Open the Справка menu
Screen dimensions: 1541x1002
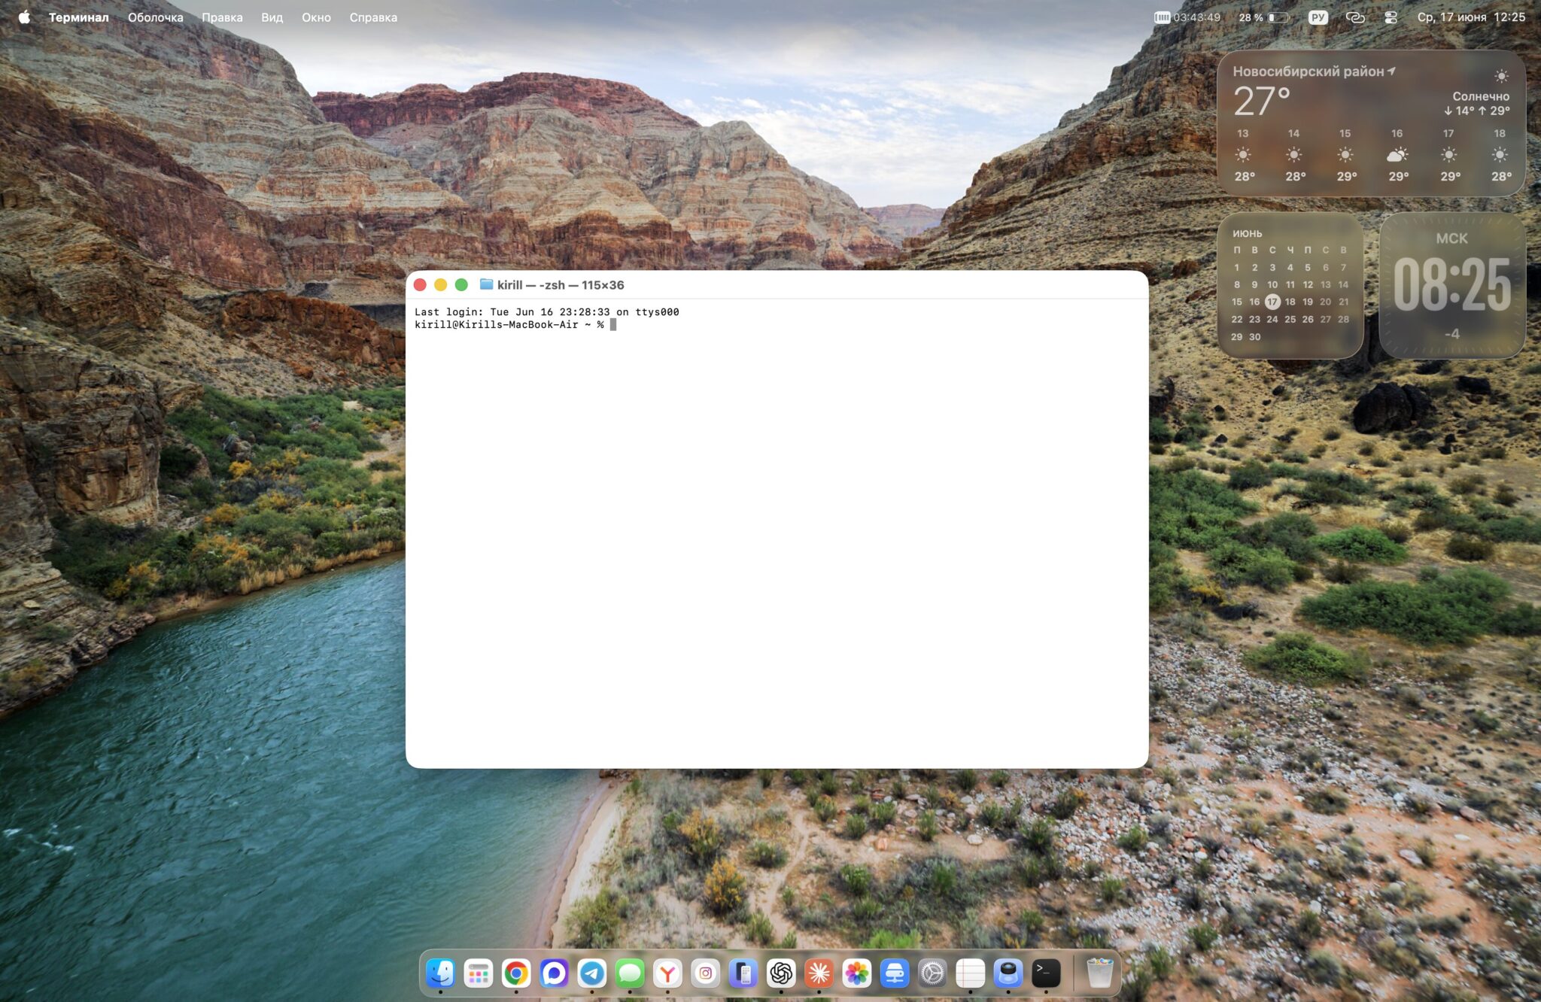(373, 17)
